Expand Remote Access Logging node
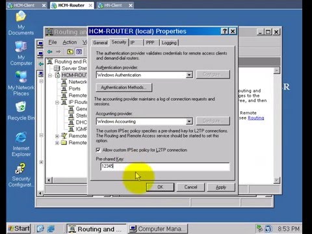 [57, 143]
